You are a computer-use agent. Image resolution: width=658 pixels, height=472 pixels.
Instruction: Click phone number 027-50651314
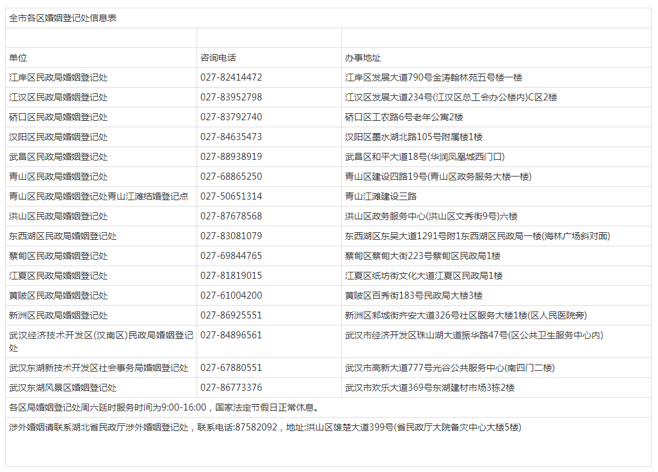[231, 196]
